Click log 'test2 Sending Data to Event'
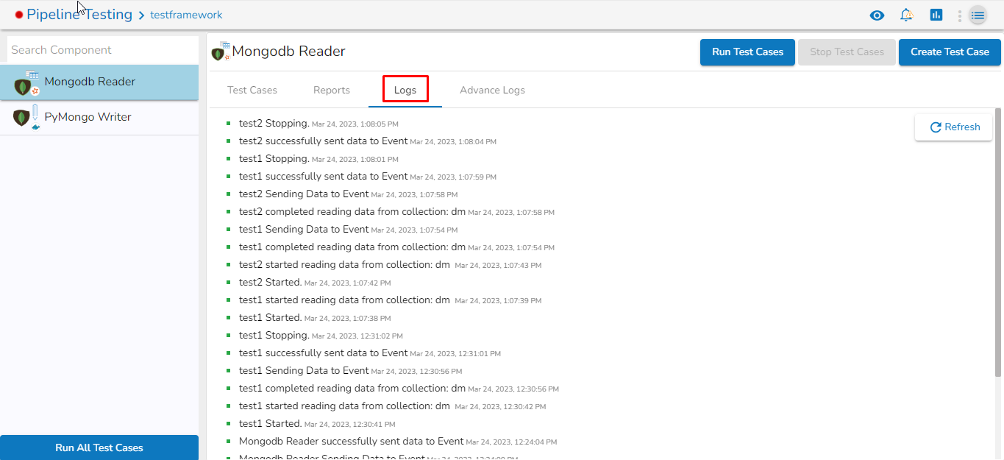The image size is (1004, 460). [348, 194]
